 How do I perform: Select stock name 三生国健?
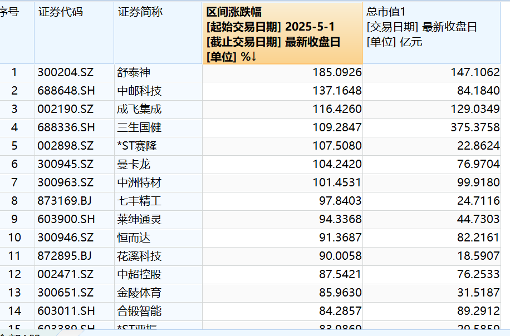139,127
